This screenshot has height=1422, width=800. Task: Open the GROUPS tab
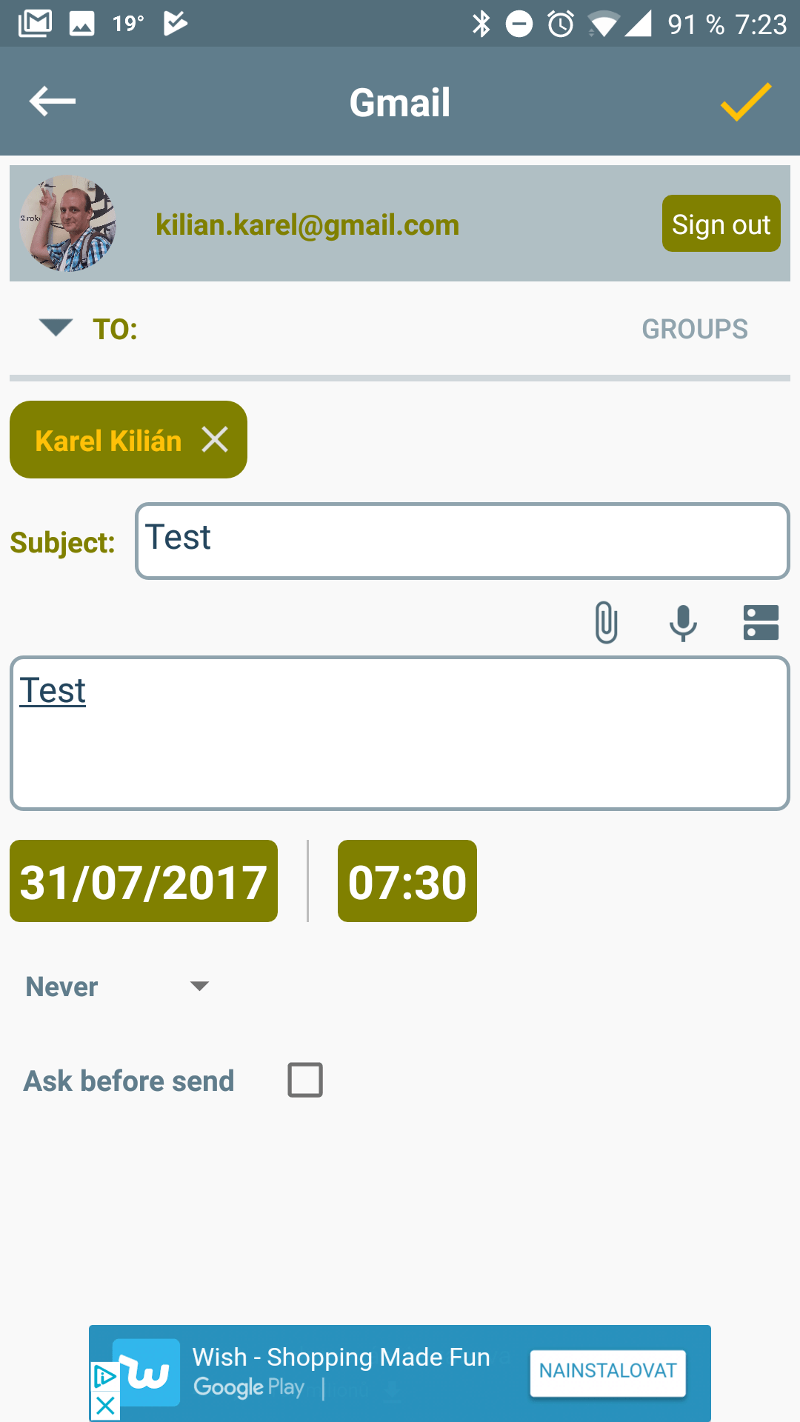pyautogui.click(x=695, y=329)
